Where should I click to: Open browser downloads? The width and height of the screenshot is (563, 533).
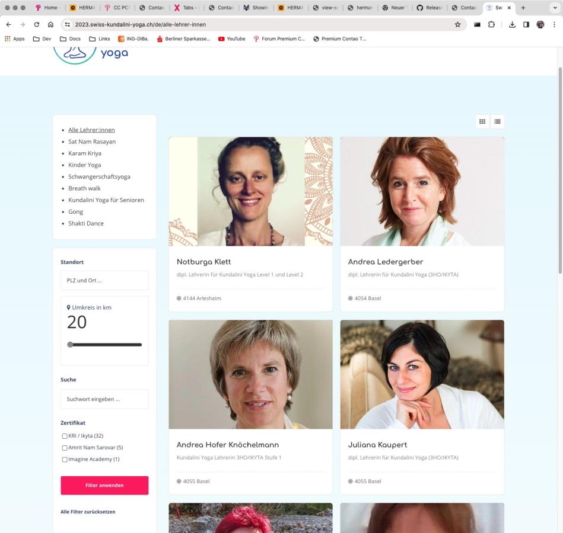[x=512, y=24]
